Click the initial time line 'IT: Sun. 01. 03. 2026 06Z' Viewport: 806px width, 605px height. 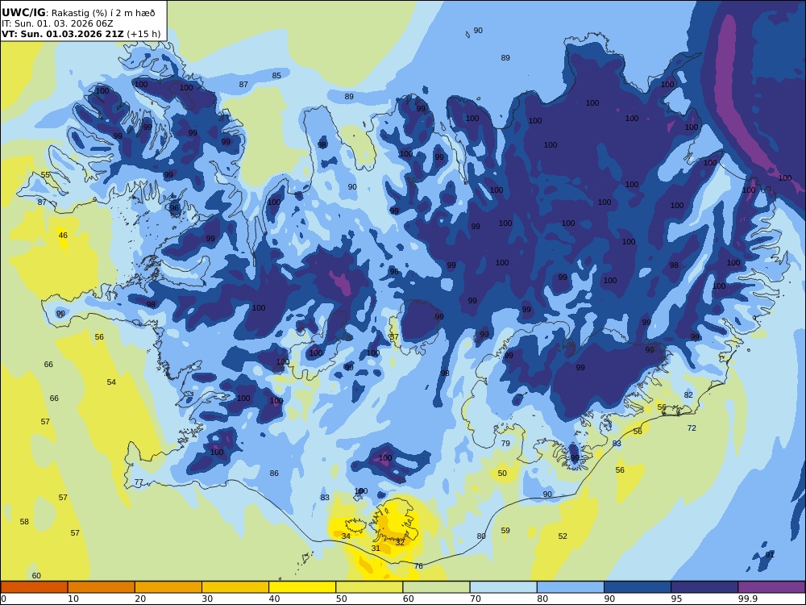point(57,23)
